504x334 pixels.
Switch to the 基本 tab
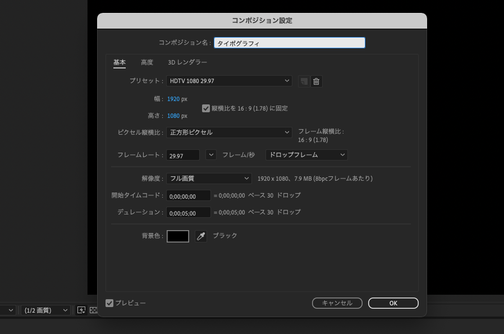point(119,62)
